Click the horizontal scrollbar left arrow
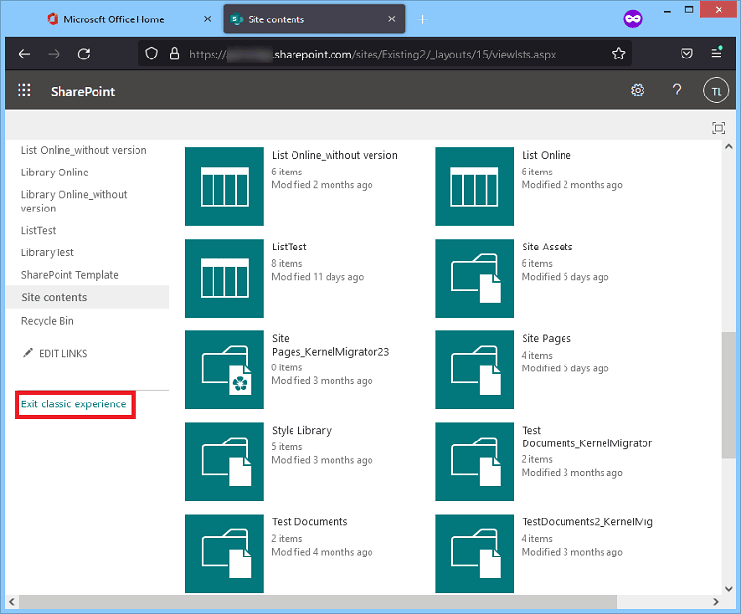 [12, 601]
